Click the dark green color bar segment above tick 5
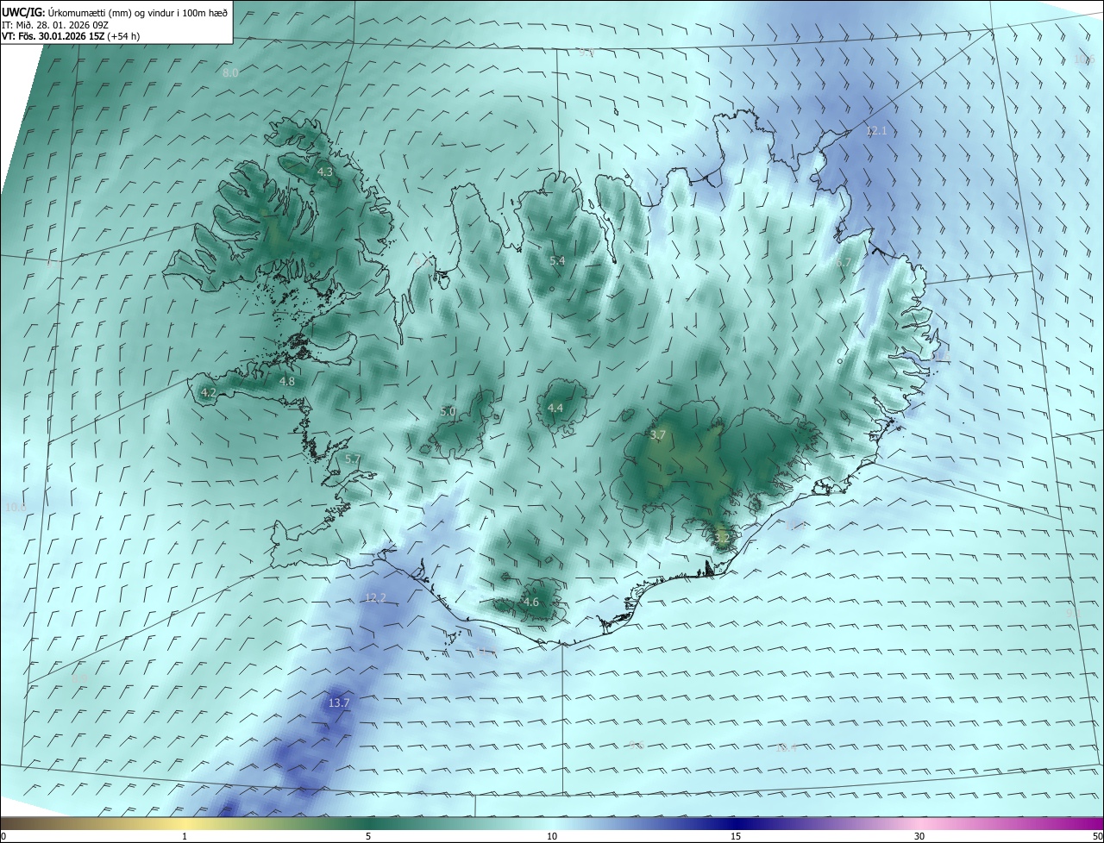Viewport: 1104px width, 843px height. click(x=368, y=823)
